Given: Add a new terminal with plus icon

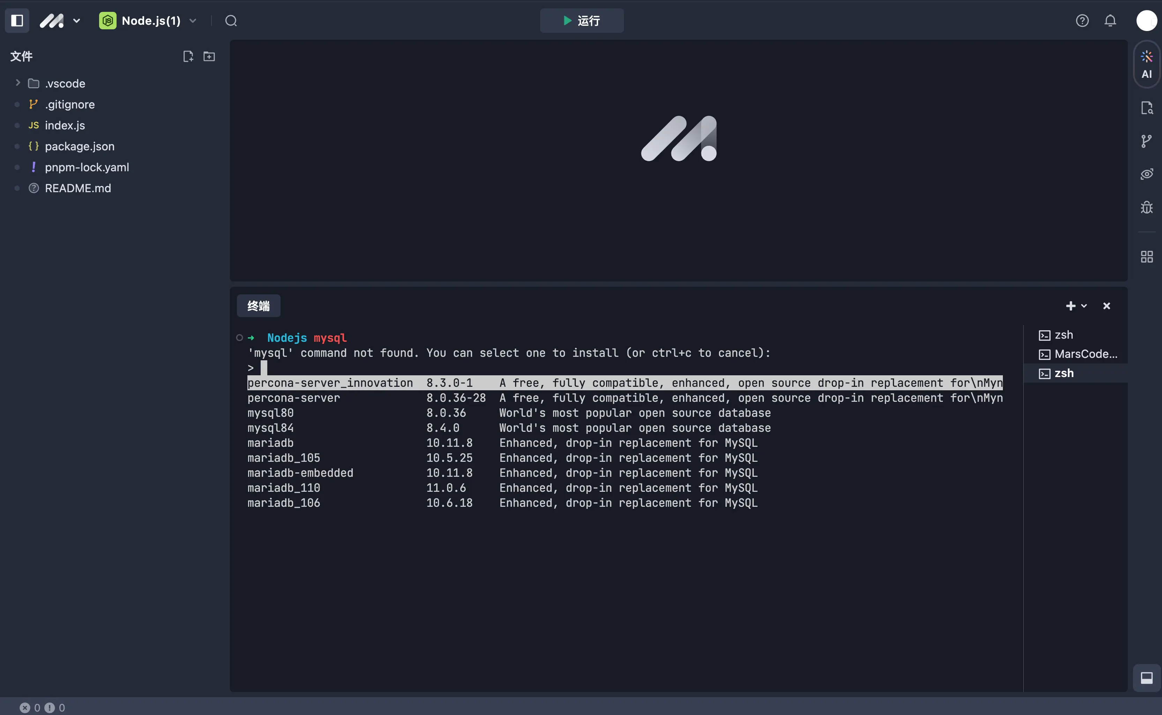Looking at the screenshot, I should click(x=1071, y=306).
